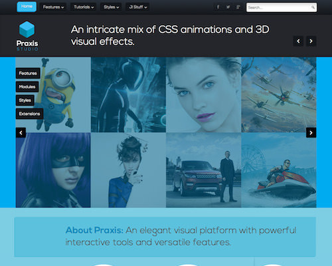This screenshot has height=266, width=332.
Task: Click the Facebook social icon
Action: pos(218,7)
